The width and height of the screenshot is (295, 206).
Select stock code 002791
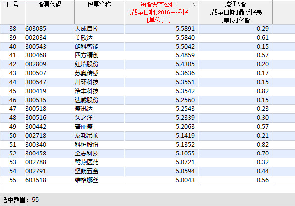pyautogui.click(x=36, y=171)
